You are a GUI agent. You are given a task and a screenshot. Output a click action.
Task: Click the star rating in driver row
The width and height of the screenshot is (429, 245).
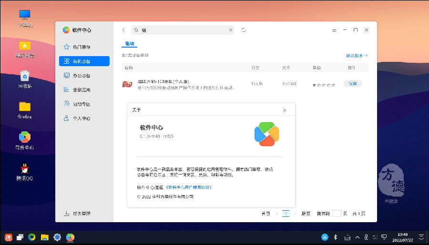324,85
